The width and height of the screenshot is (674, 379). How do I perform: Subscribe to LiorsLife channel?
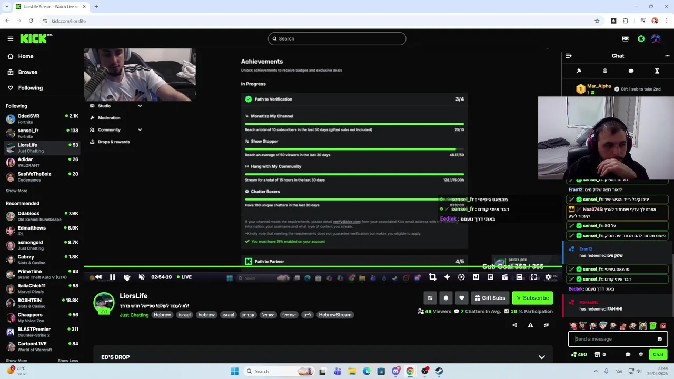point(532,298)
